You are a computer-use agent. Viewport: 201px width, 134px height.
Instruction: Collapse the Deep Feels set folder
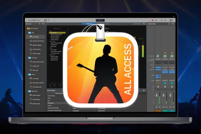pos(28,91)
